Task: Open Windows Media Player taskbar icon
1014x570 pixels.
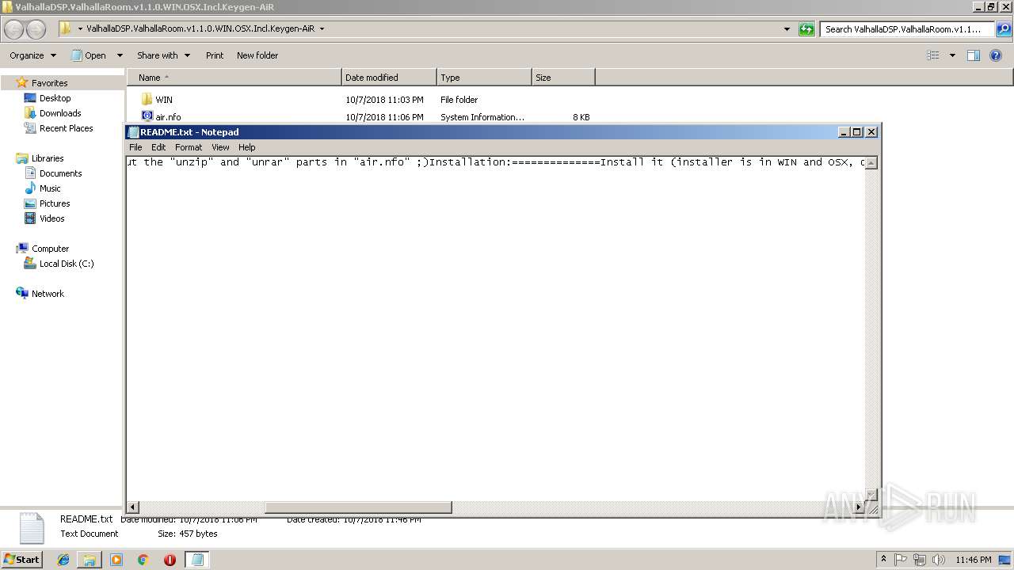Action: click(116, 560)
